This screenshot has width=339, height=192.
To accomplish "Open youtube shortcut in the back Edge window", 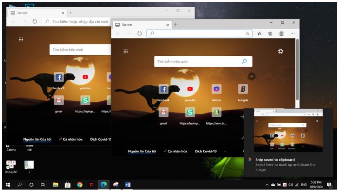I will pos(85,77).
